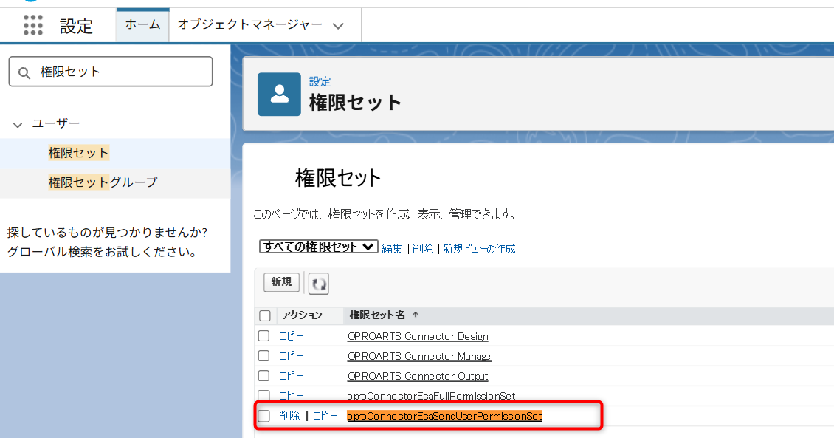Click コピー for OPROARTS Connector Output

(292, 376)
